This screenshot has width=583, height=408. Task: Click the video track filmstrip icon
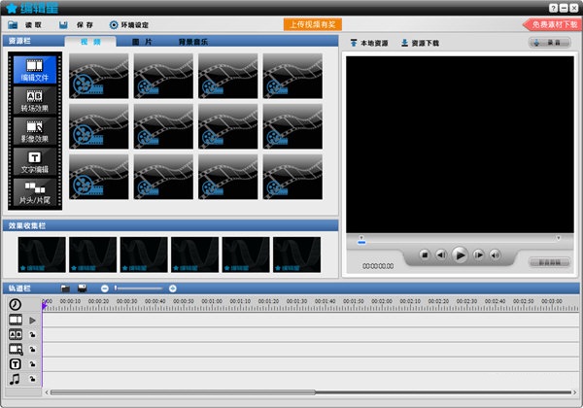(x=16, y=320)
